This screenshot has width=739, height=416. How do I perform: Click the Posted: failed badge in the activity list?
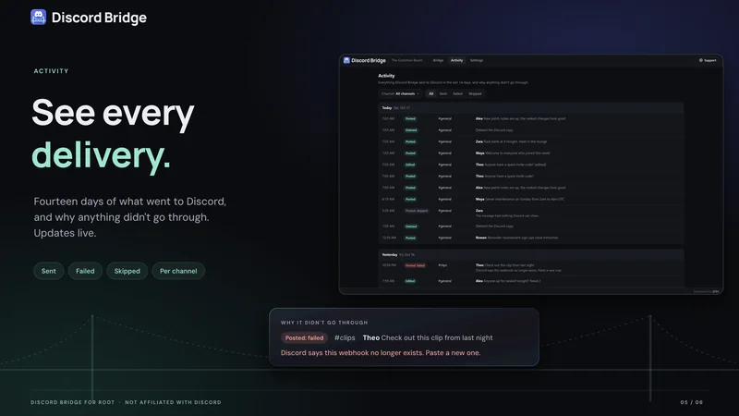[415, 265]
